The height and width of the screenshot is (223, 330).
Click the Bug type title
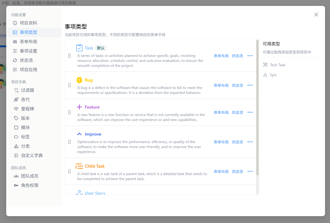(x=89, y=80)
